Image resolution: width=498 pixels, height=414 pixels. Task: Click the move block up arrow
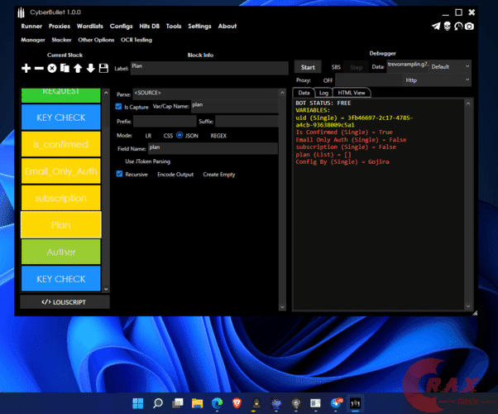click(x=78, y=68)
